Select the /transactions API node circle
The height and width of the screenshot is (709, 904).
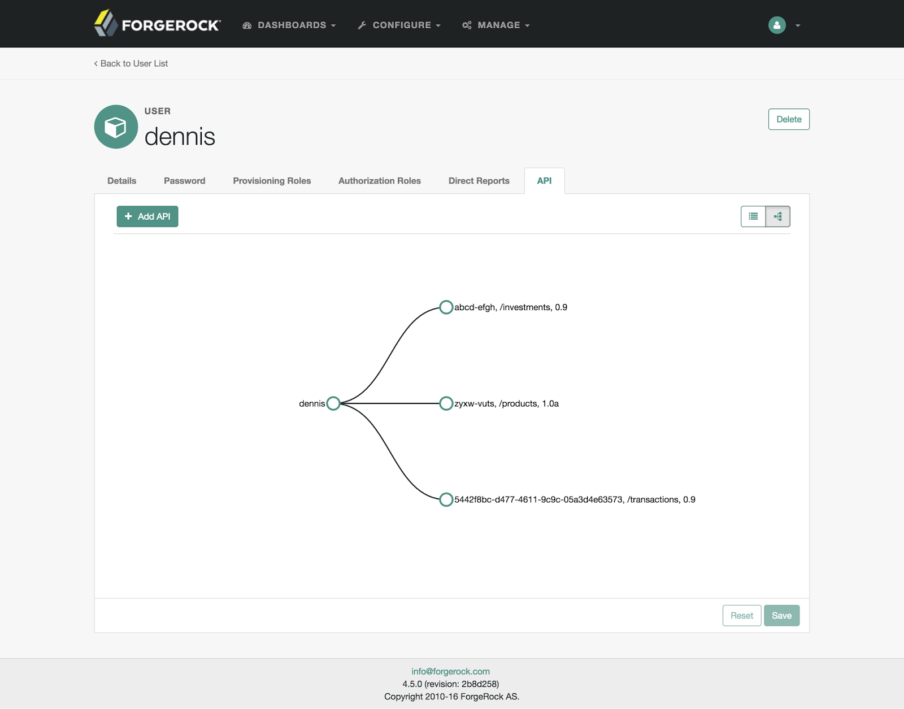pos(446,499)
